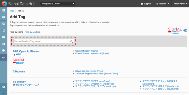Open the 24/7 Open AdStream vendor
Viewport: 189px width, 95px height.
pyautogui.click(x=26, y=51)
